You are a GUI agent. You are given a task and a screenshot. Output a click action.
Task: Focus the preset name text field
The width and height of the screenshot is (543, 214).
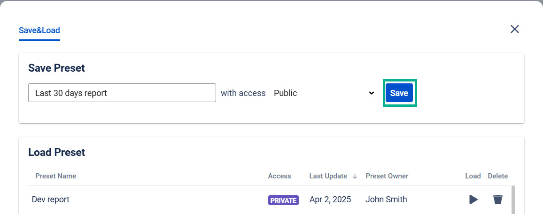pos(122,93)
